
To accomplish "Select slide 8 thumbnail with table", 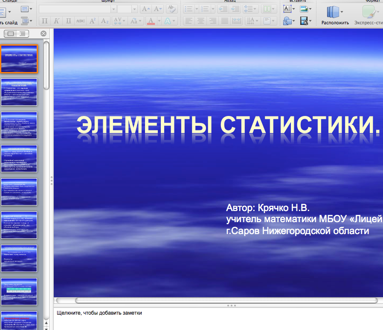I will (x=19, y=291).
